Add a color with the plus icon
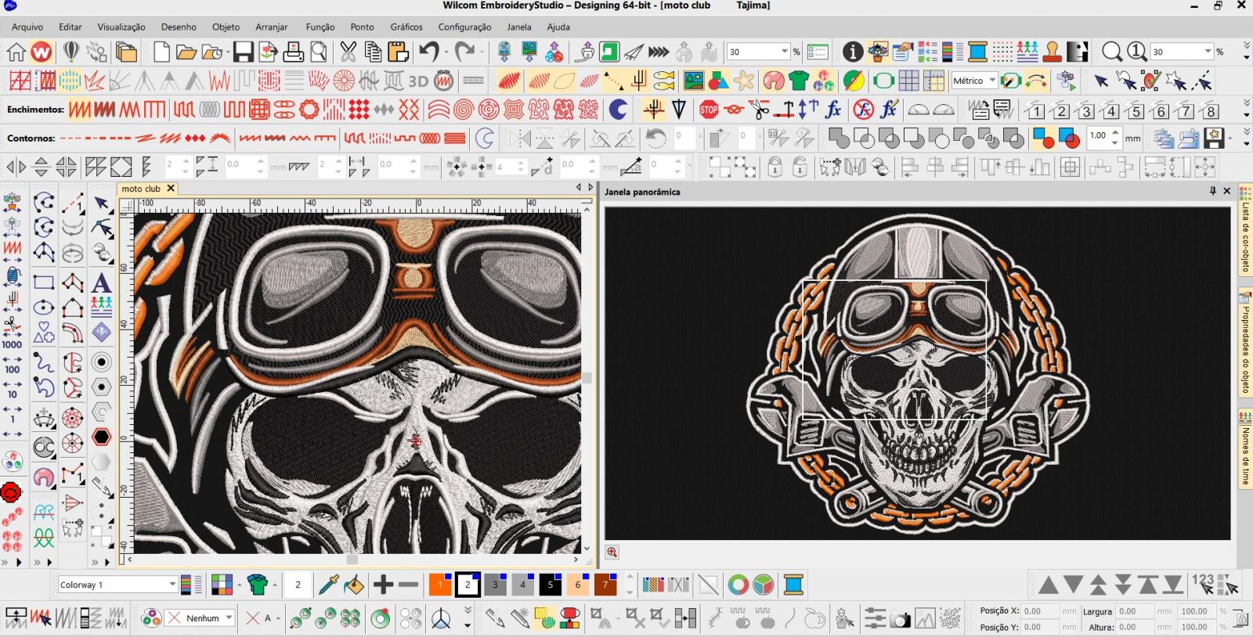This screenshot has height=637, width=1253. click(x=383, y=585)
